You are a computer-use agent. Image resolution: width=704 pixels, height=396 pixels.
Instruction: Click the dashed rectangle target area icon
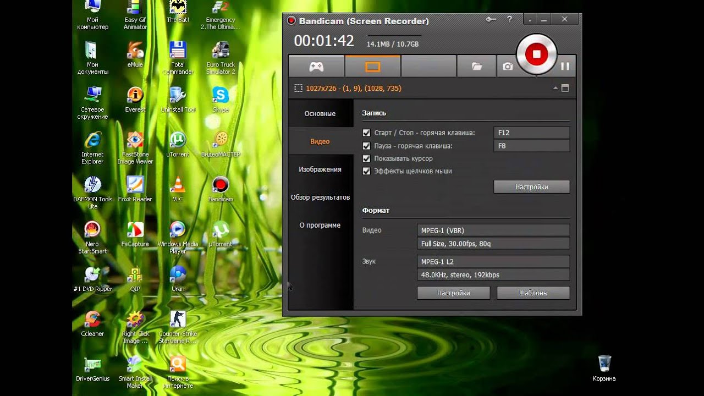point(298,88)
